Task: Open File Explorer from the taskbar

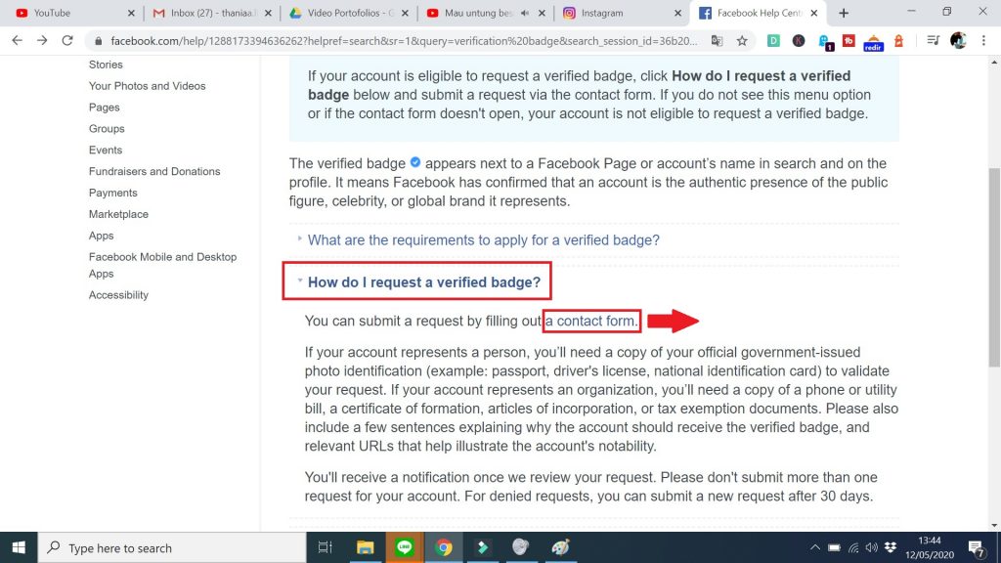Action: tap(365, 547)
